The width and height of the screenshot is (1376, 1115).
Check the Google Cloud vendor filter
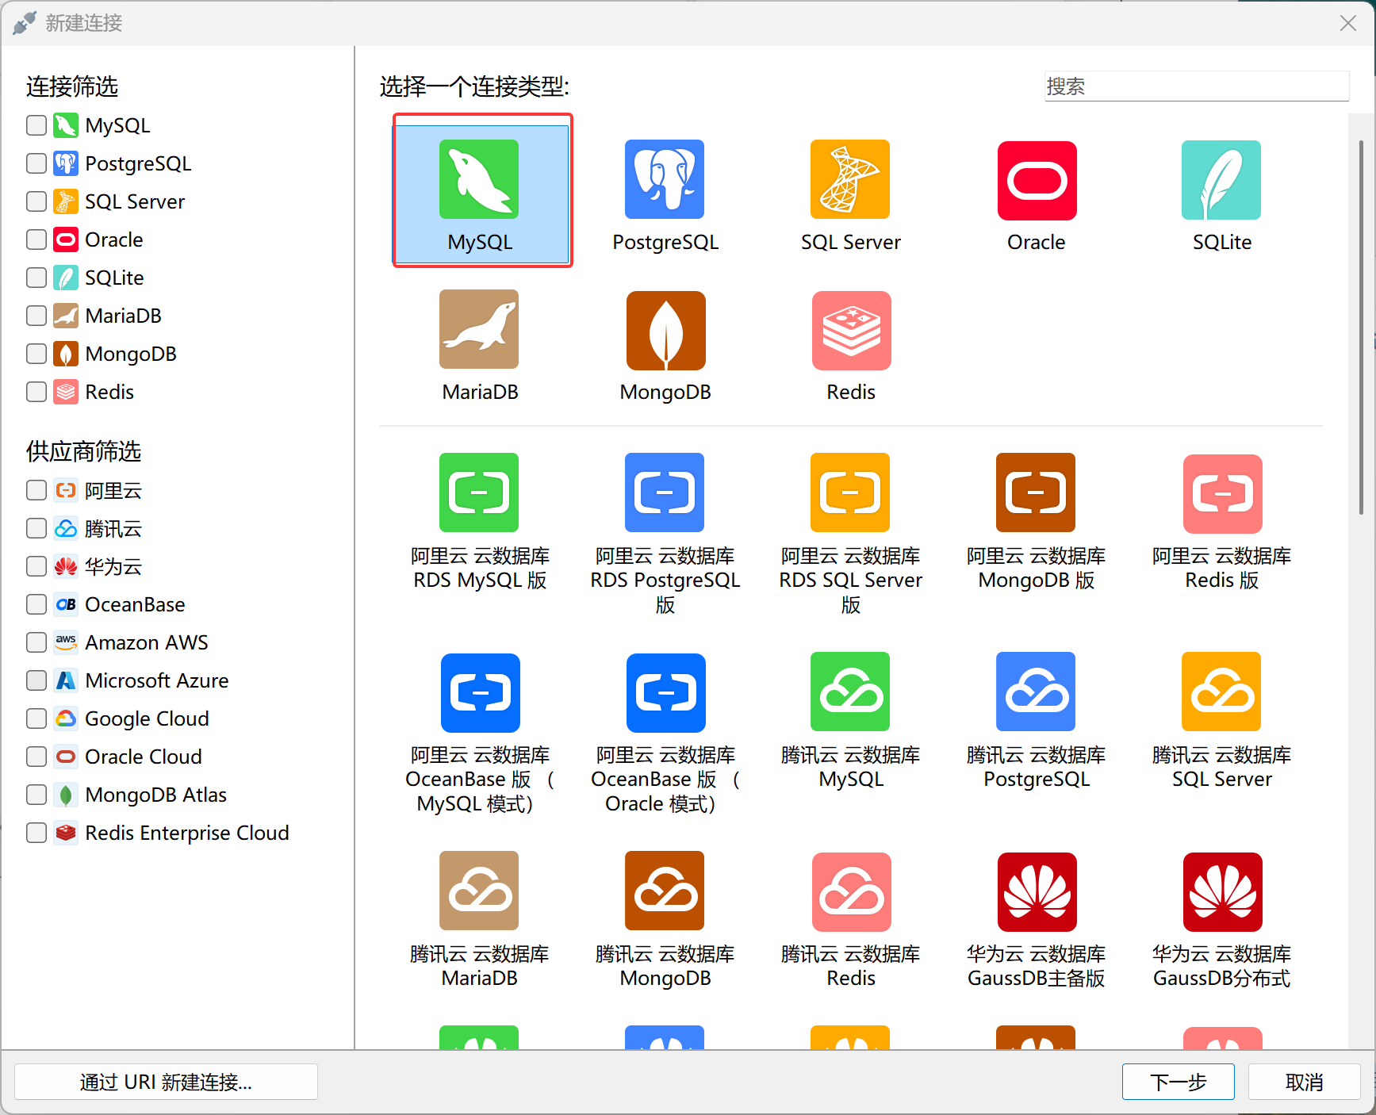click(x=36, y=718)
